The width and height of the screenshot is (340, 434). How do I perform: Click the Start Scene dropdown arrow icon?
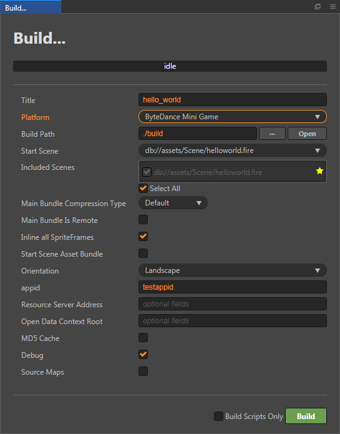pyautogui.click(x=318, y=151)
